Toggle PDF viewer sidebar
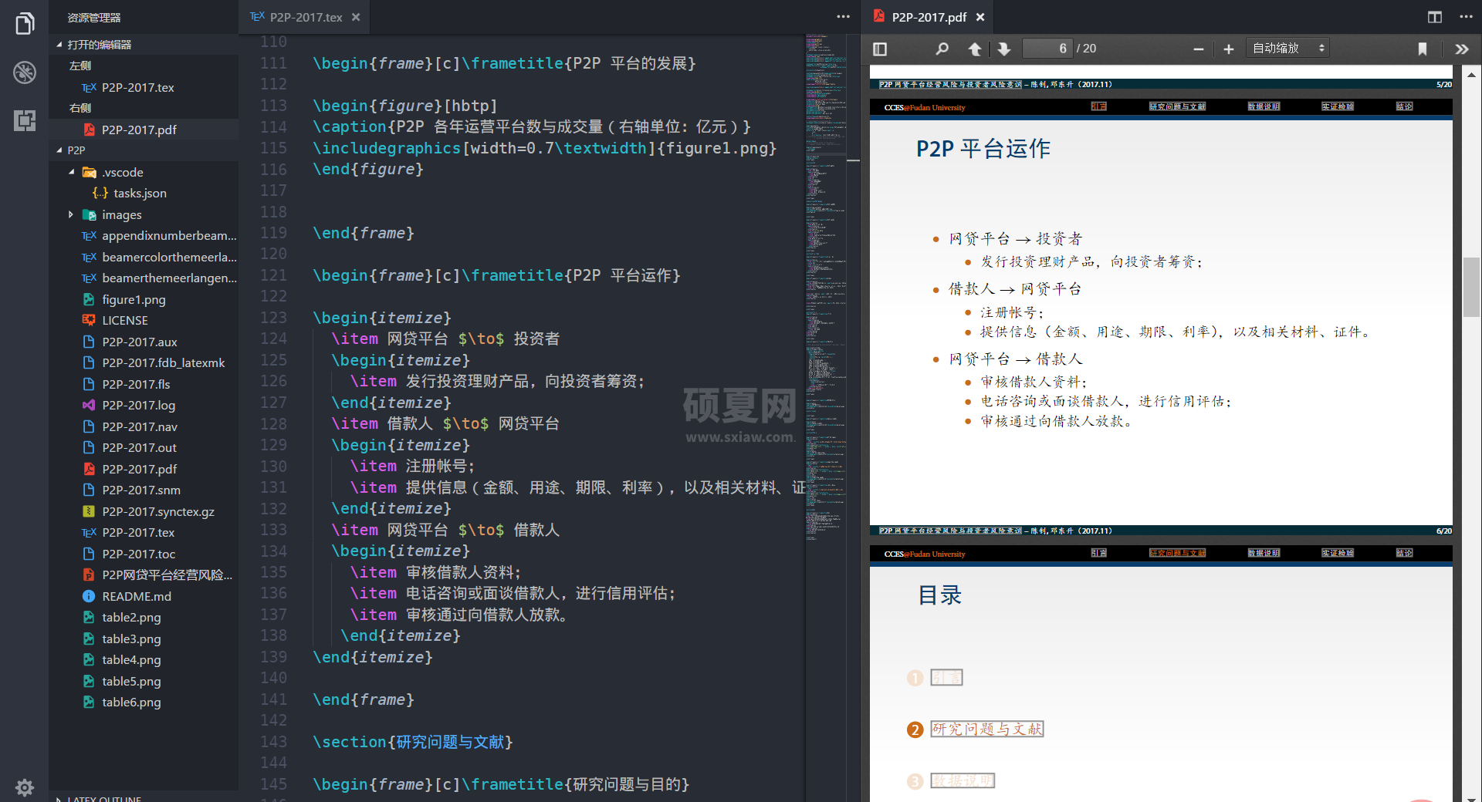This screenshot has height=802, width=1482. 880,49
